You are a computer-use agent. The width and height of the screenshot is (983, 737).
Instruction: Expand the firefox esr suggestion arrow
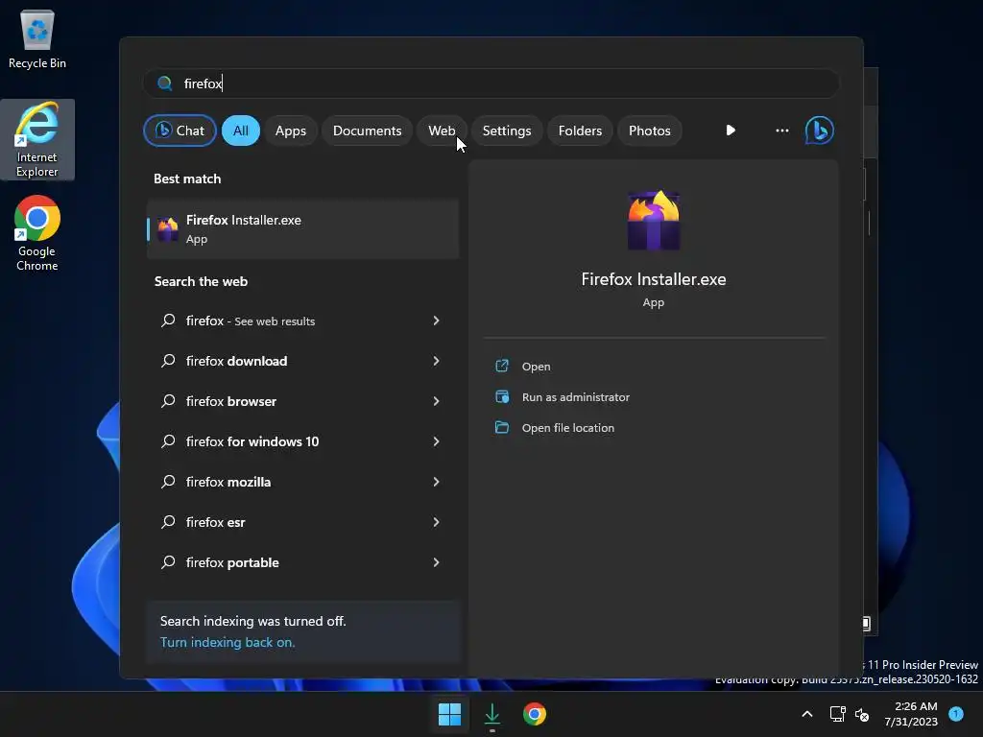pyautogui.click(x=437, y=522)
